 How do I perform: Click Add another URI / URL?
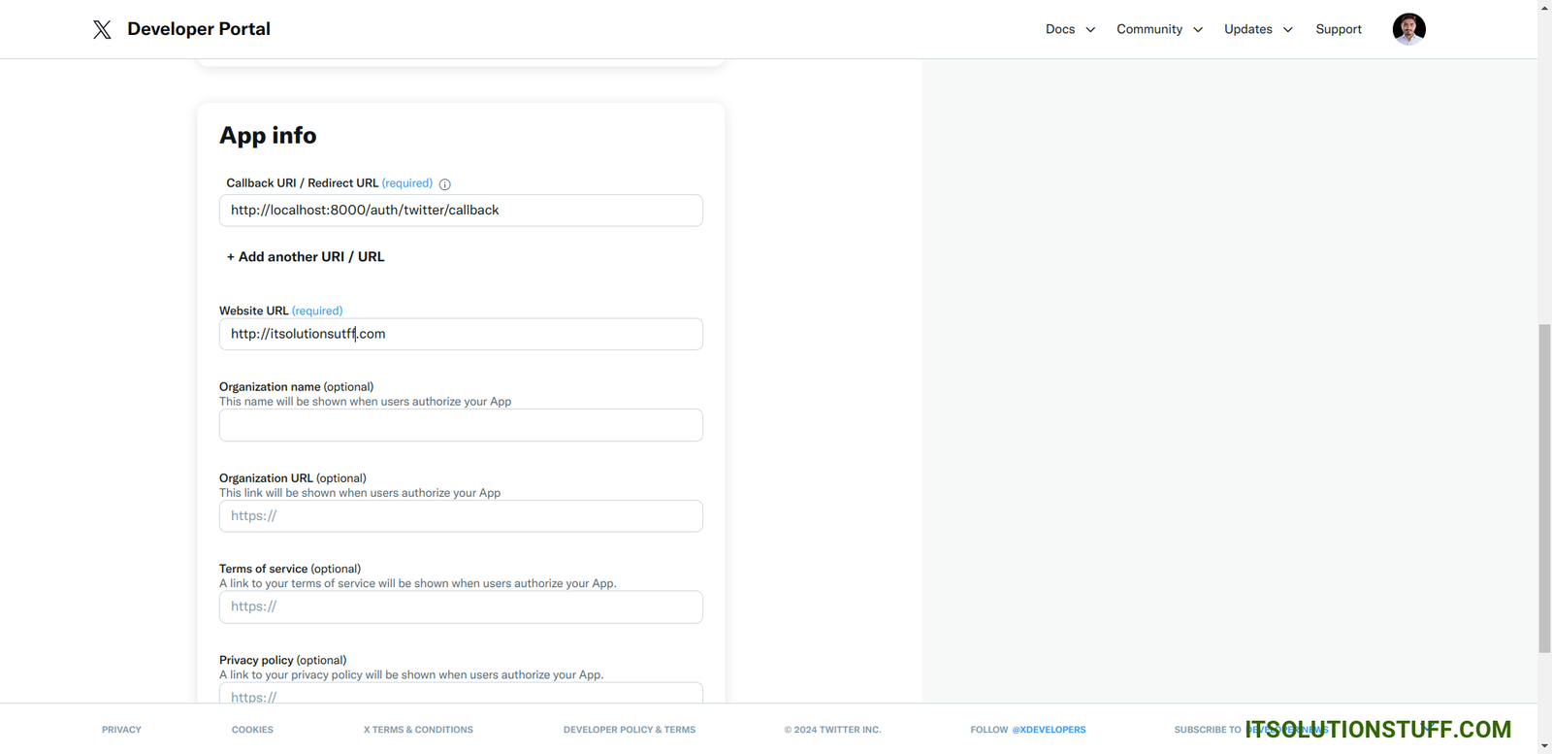[306, 257]
